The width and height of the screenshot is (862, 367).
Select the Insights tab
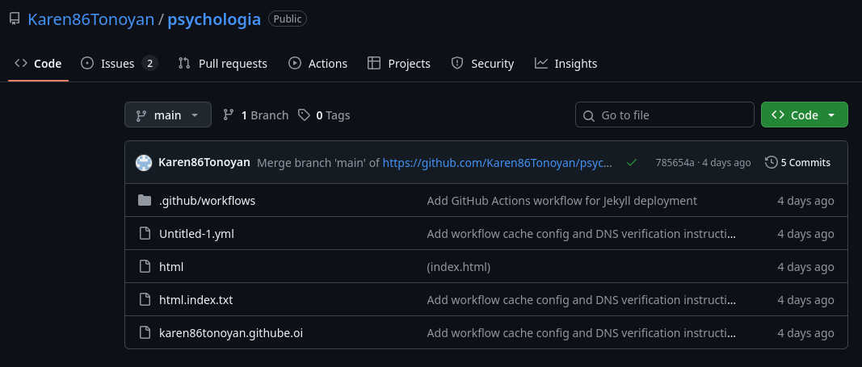point(566,64)
